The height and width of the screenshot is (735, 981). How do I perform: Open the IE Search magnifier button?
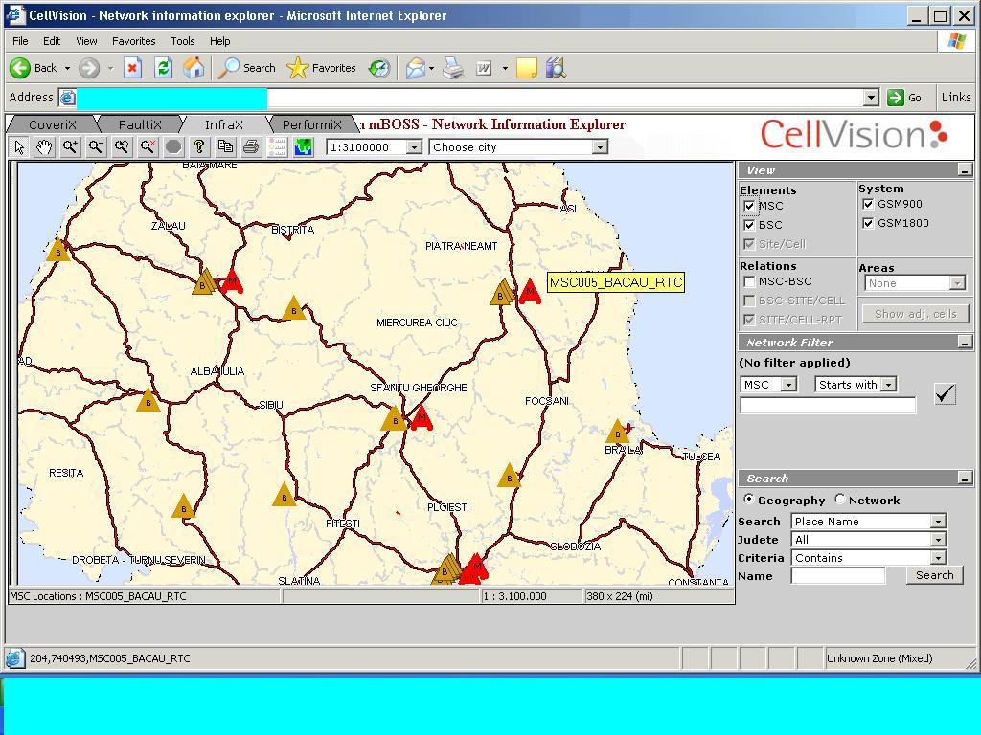pos(246,68)
